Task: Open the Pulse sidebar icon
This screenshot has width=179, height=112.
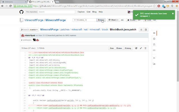Action: [154, 58]
